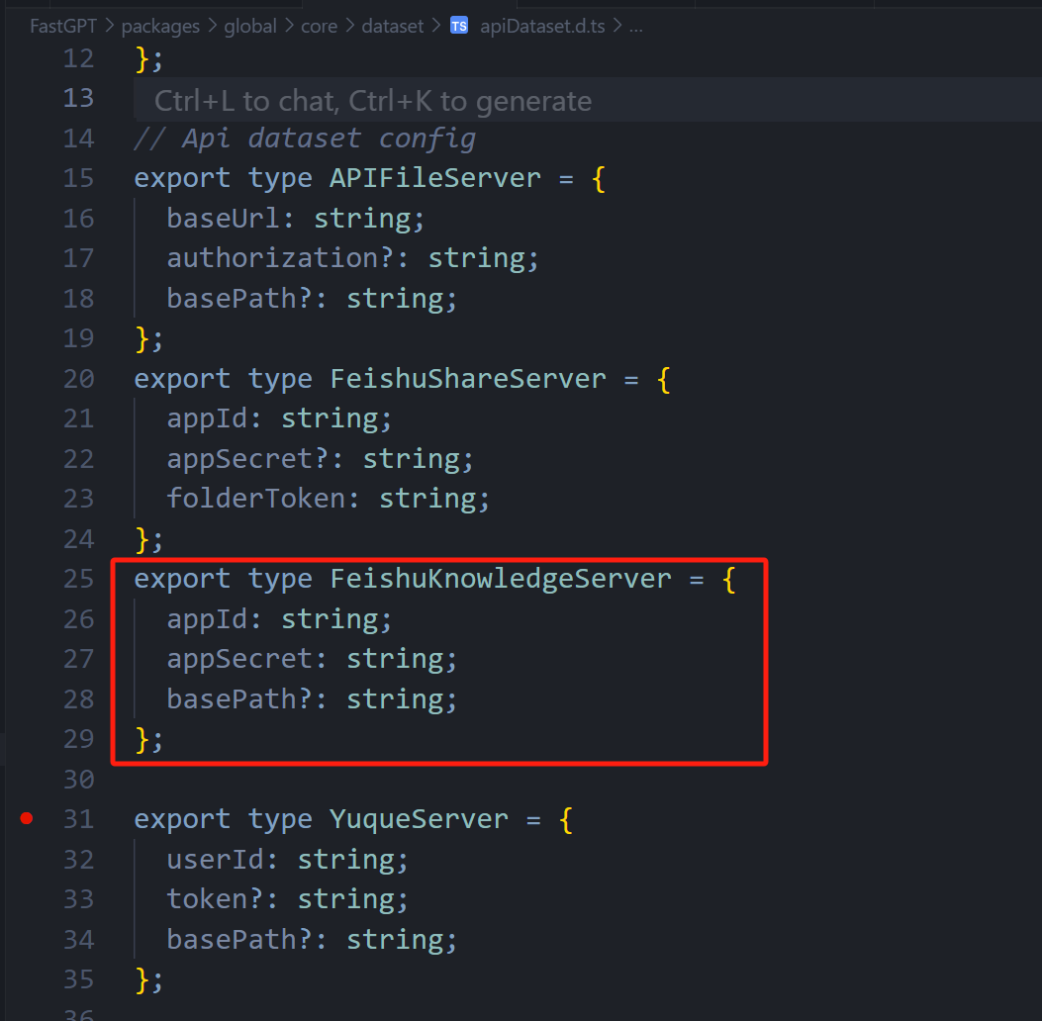Expand the packages breadcrumb segment
Viewport: 1042px width, 1021px height.
[162, 26]
